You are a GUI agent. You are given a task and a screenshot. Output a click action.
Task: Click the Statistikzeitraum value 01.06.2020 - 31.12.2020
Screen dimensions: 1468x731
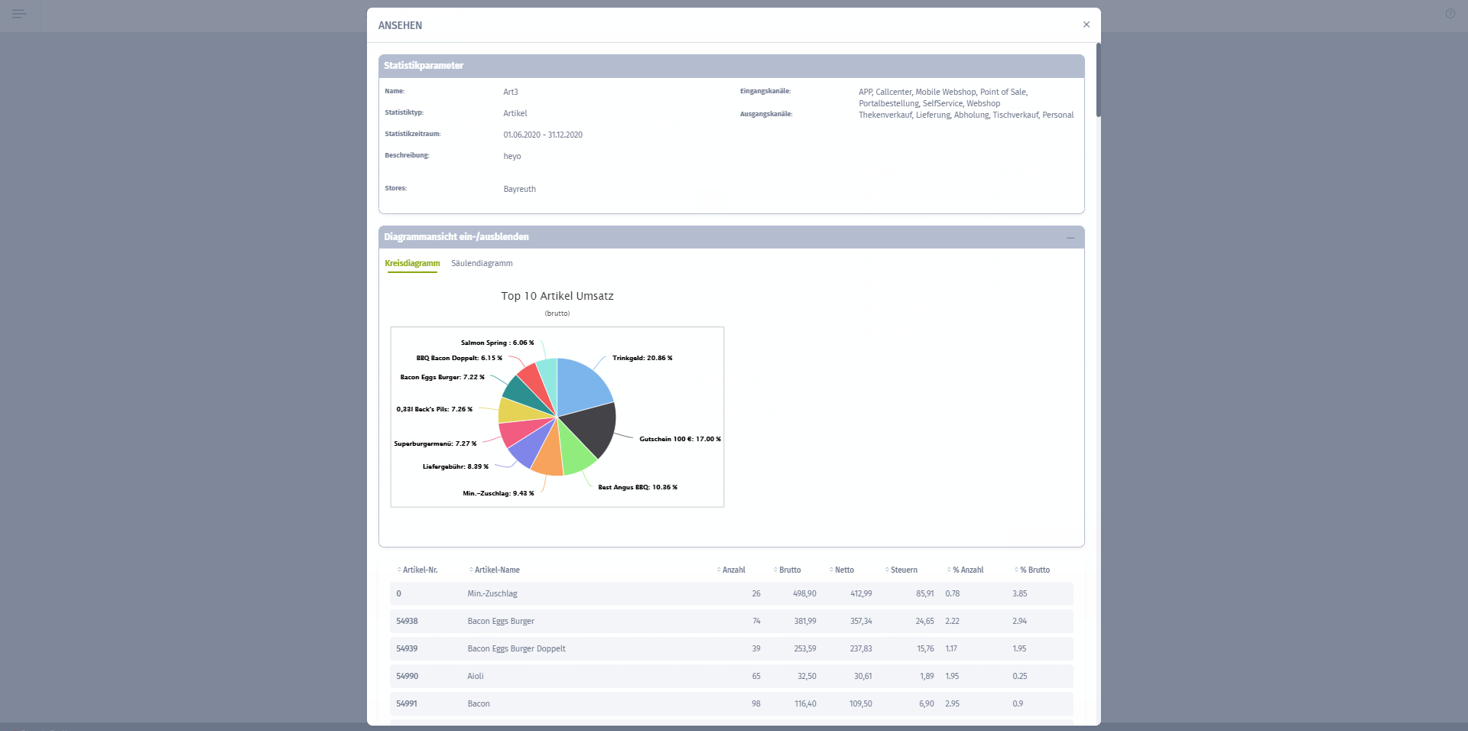(x=543, y=135)
